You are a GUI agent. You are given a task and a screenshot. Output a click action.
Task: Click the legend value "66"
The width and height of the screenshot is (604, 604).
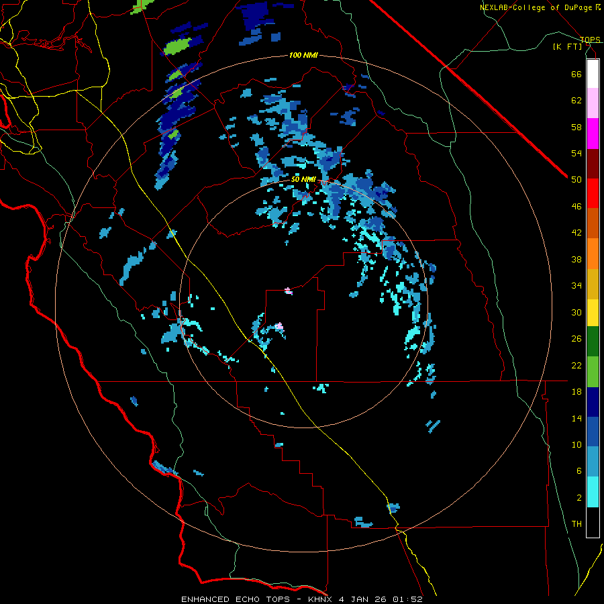coord(576,74)
